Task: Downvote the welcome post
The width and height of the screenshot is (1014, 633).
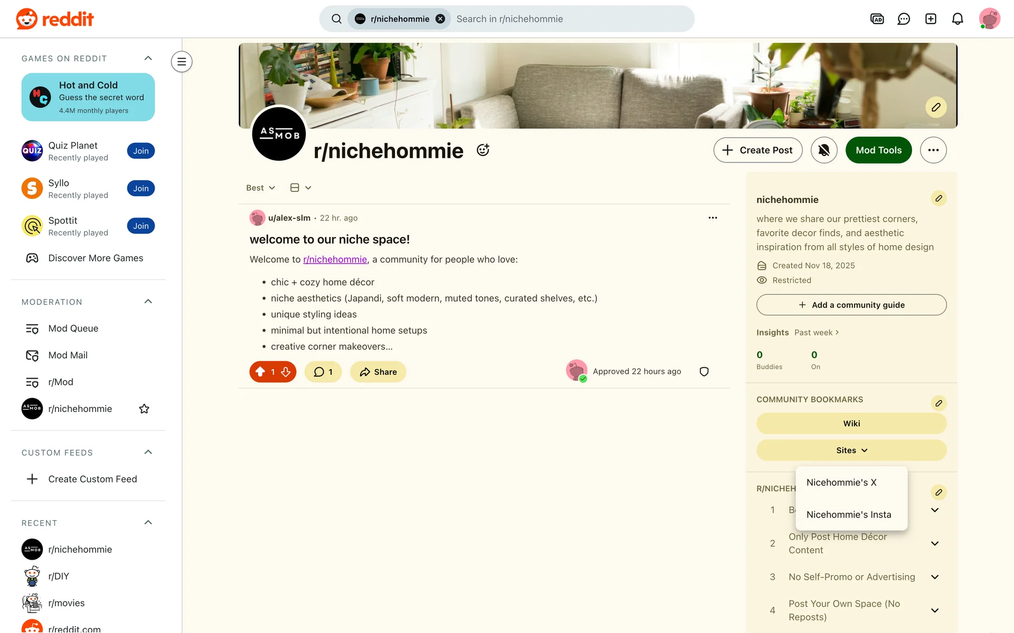Action: [286, 372]
